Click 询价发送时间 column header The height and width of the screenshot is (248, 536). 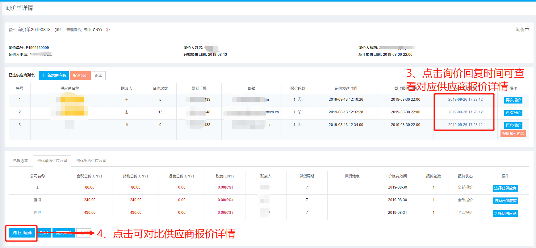(x=346, y=88)
